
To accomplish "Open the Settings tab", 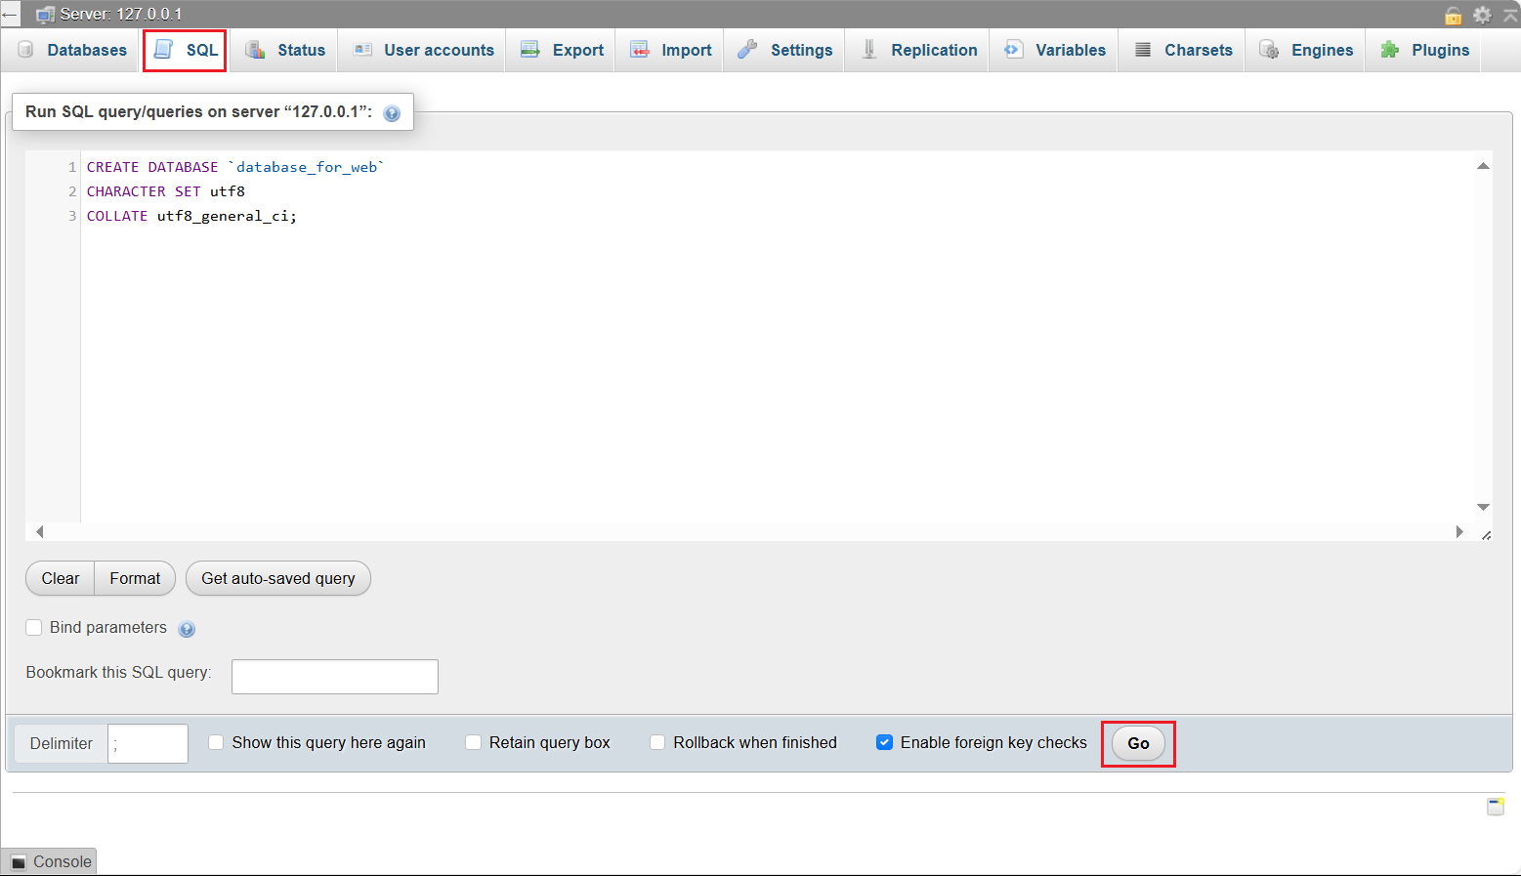I will pos(785,51).
